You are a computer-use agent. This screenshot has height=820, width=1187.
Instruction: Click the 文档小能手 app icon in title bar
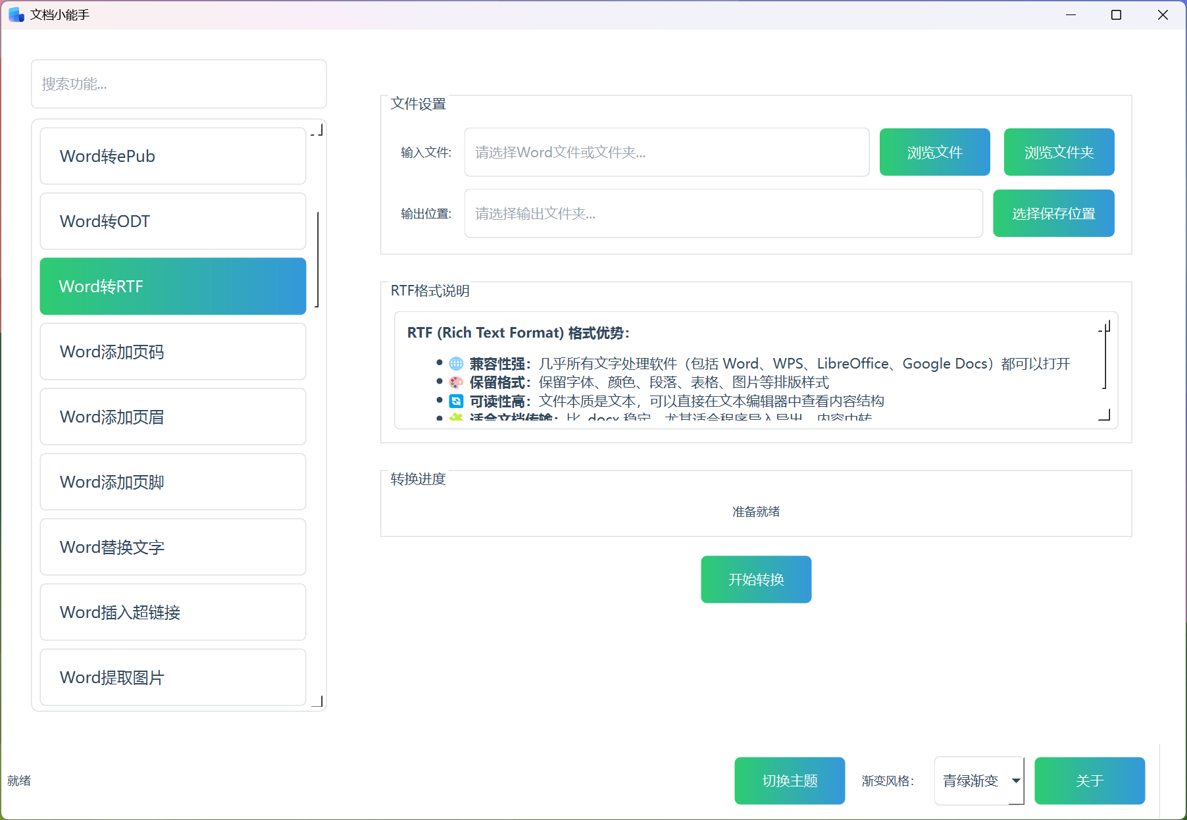16,14
